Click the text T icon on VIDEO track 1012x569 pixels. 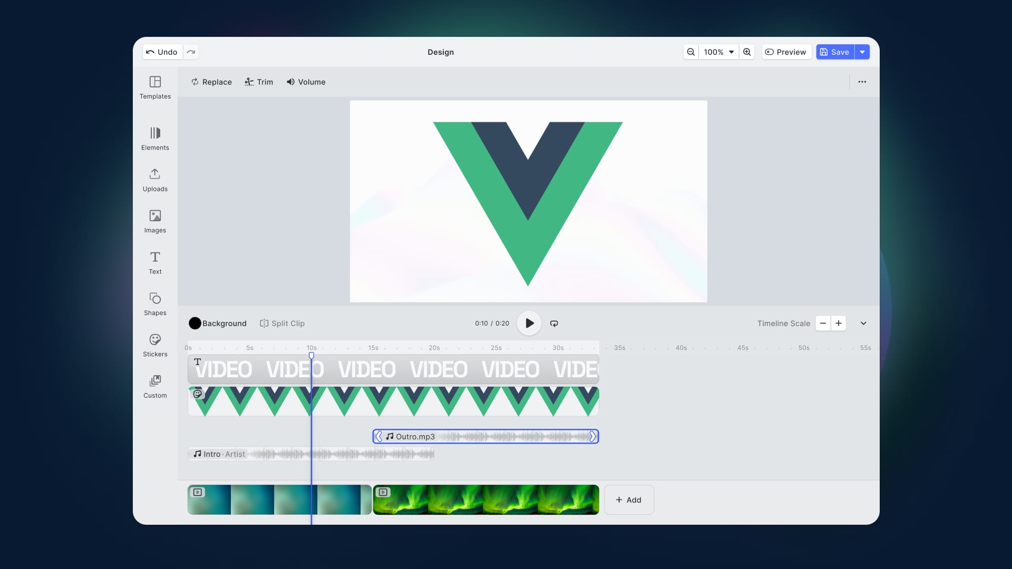tap(198, 362)
